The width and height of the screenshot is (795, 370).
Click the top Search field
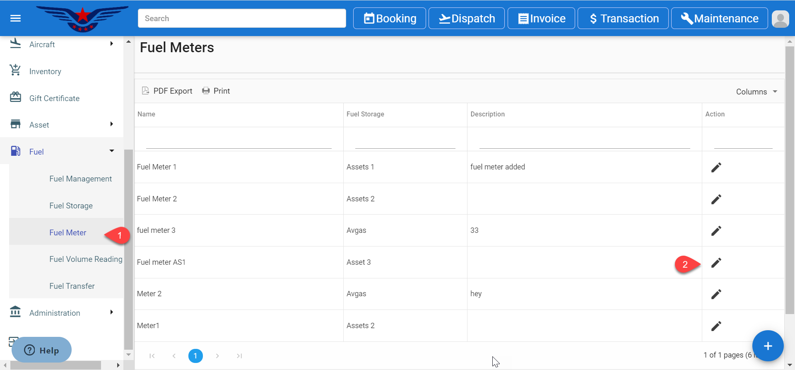point(242,19)
